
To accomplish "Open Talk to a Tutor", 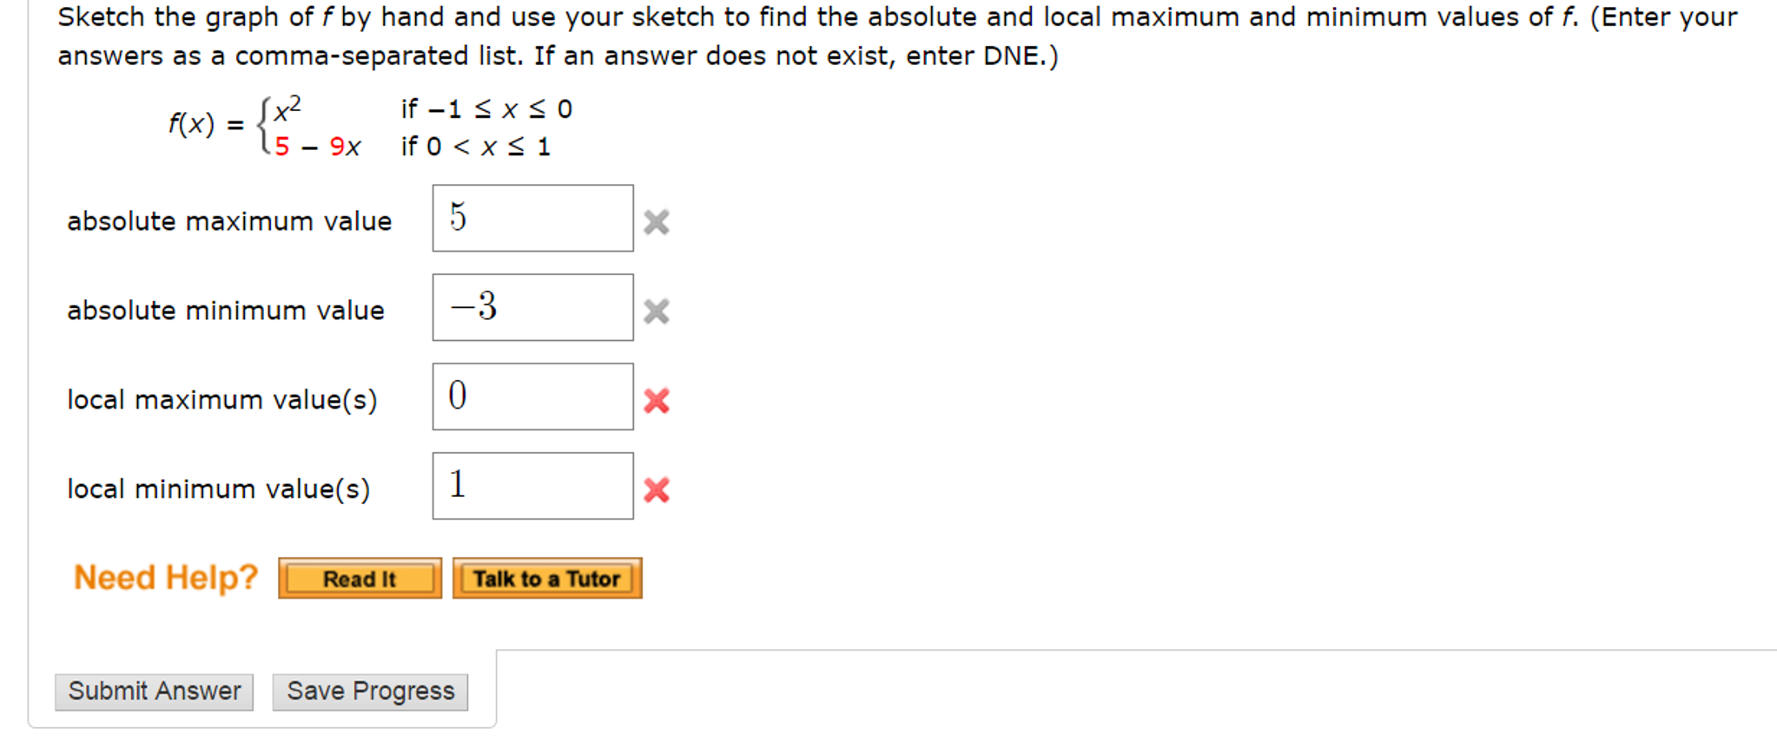I will click(x=546, y=578).
